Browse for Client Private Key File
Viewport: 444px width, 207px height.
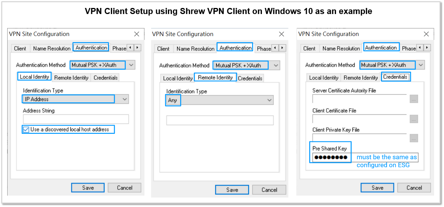click(x=414, y=138)
